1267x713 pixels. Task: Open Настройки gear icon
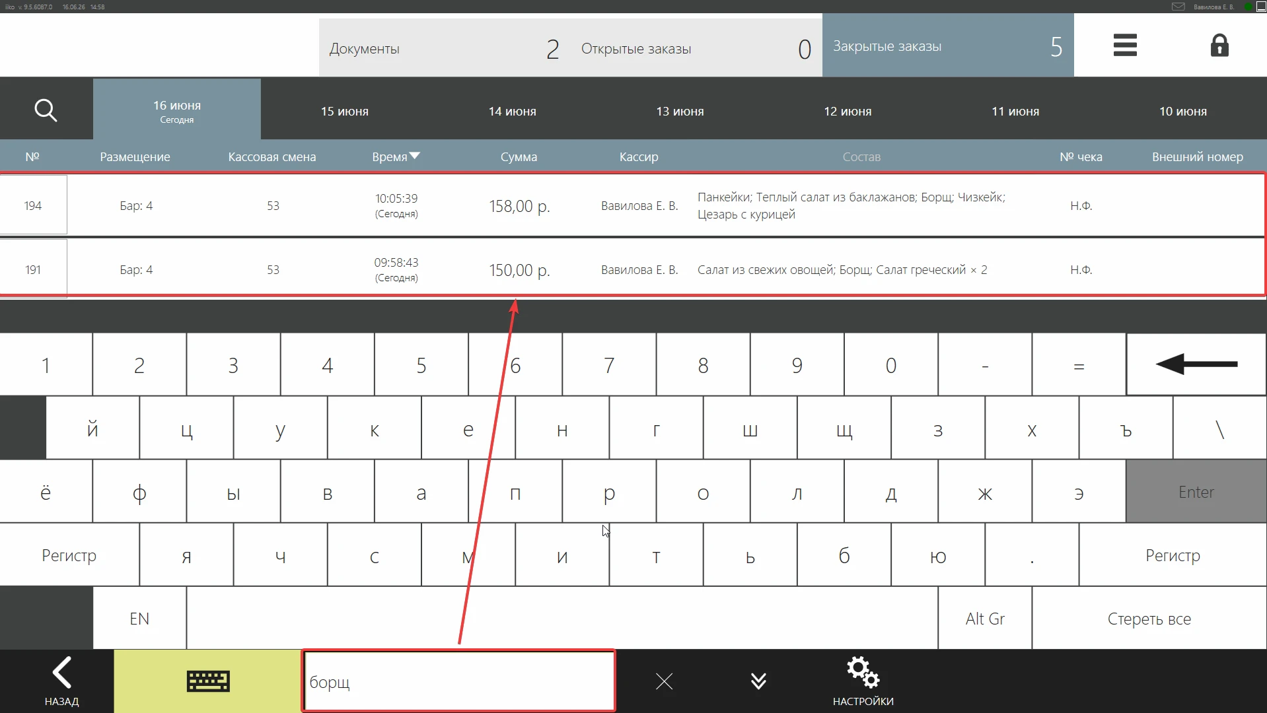[863, 681]
